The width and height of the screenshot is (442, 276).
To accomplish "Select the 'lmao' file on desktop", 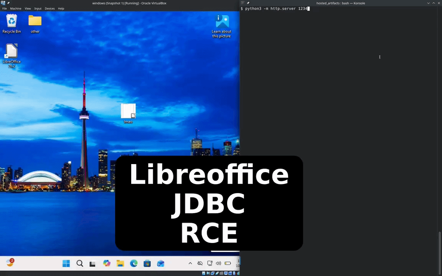I will point(128,113).
